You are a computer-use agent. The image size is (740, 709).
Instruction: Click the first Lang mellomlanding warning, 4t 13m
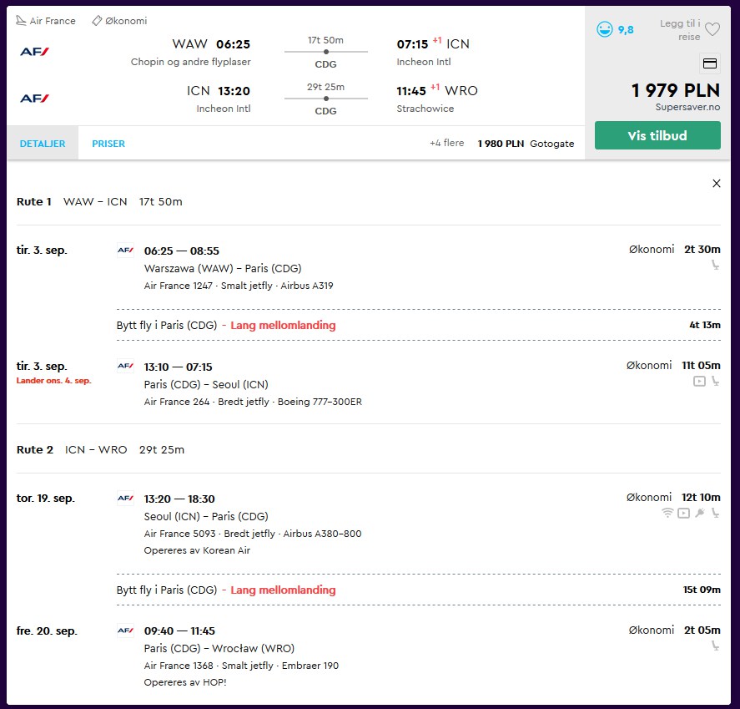tap(283, 325)
